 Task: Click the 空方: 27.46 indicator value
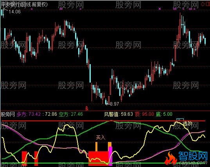71,114
